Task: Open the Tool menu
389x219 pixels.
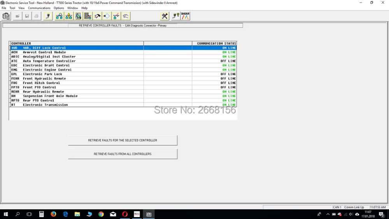Action: [12, 8]
